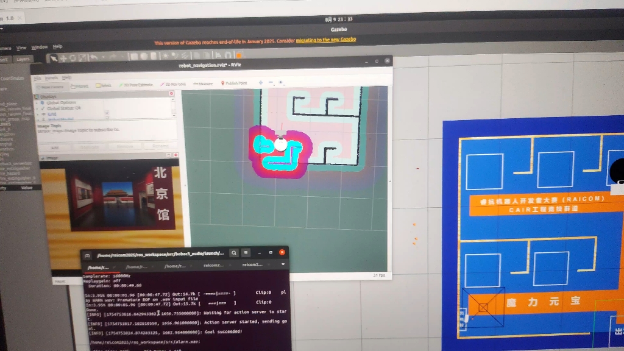This screenshot has height=351, width=624.
Task: Choose the 2D Pose Estimate tool
Action: pos(136,85)
